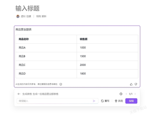The image size is (153, 116).
Task: Click the 弃用 discard button
Action: click(x=119, y=101)
